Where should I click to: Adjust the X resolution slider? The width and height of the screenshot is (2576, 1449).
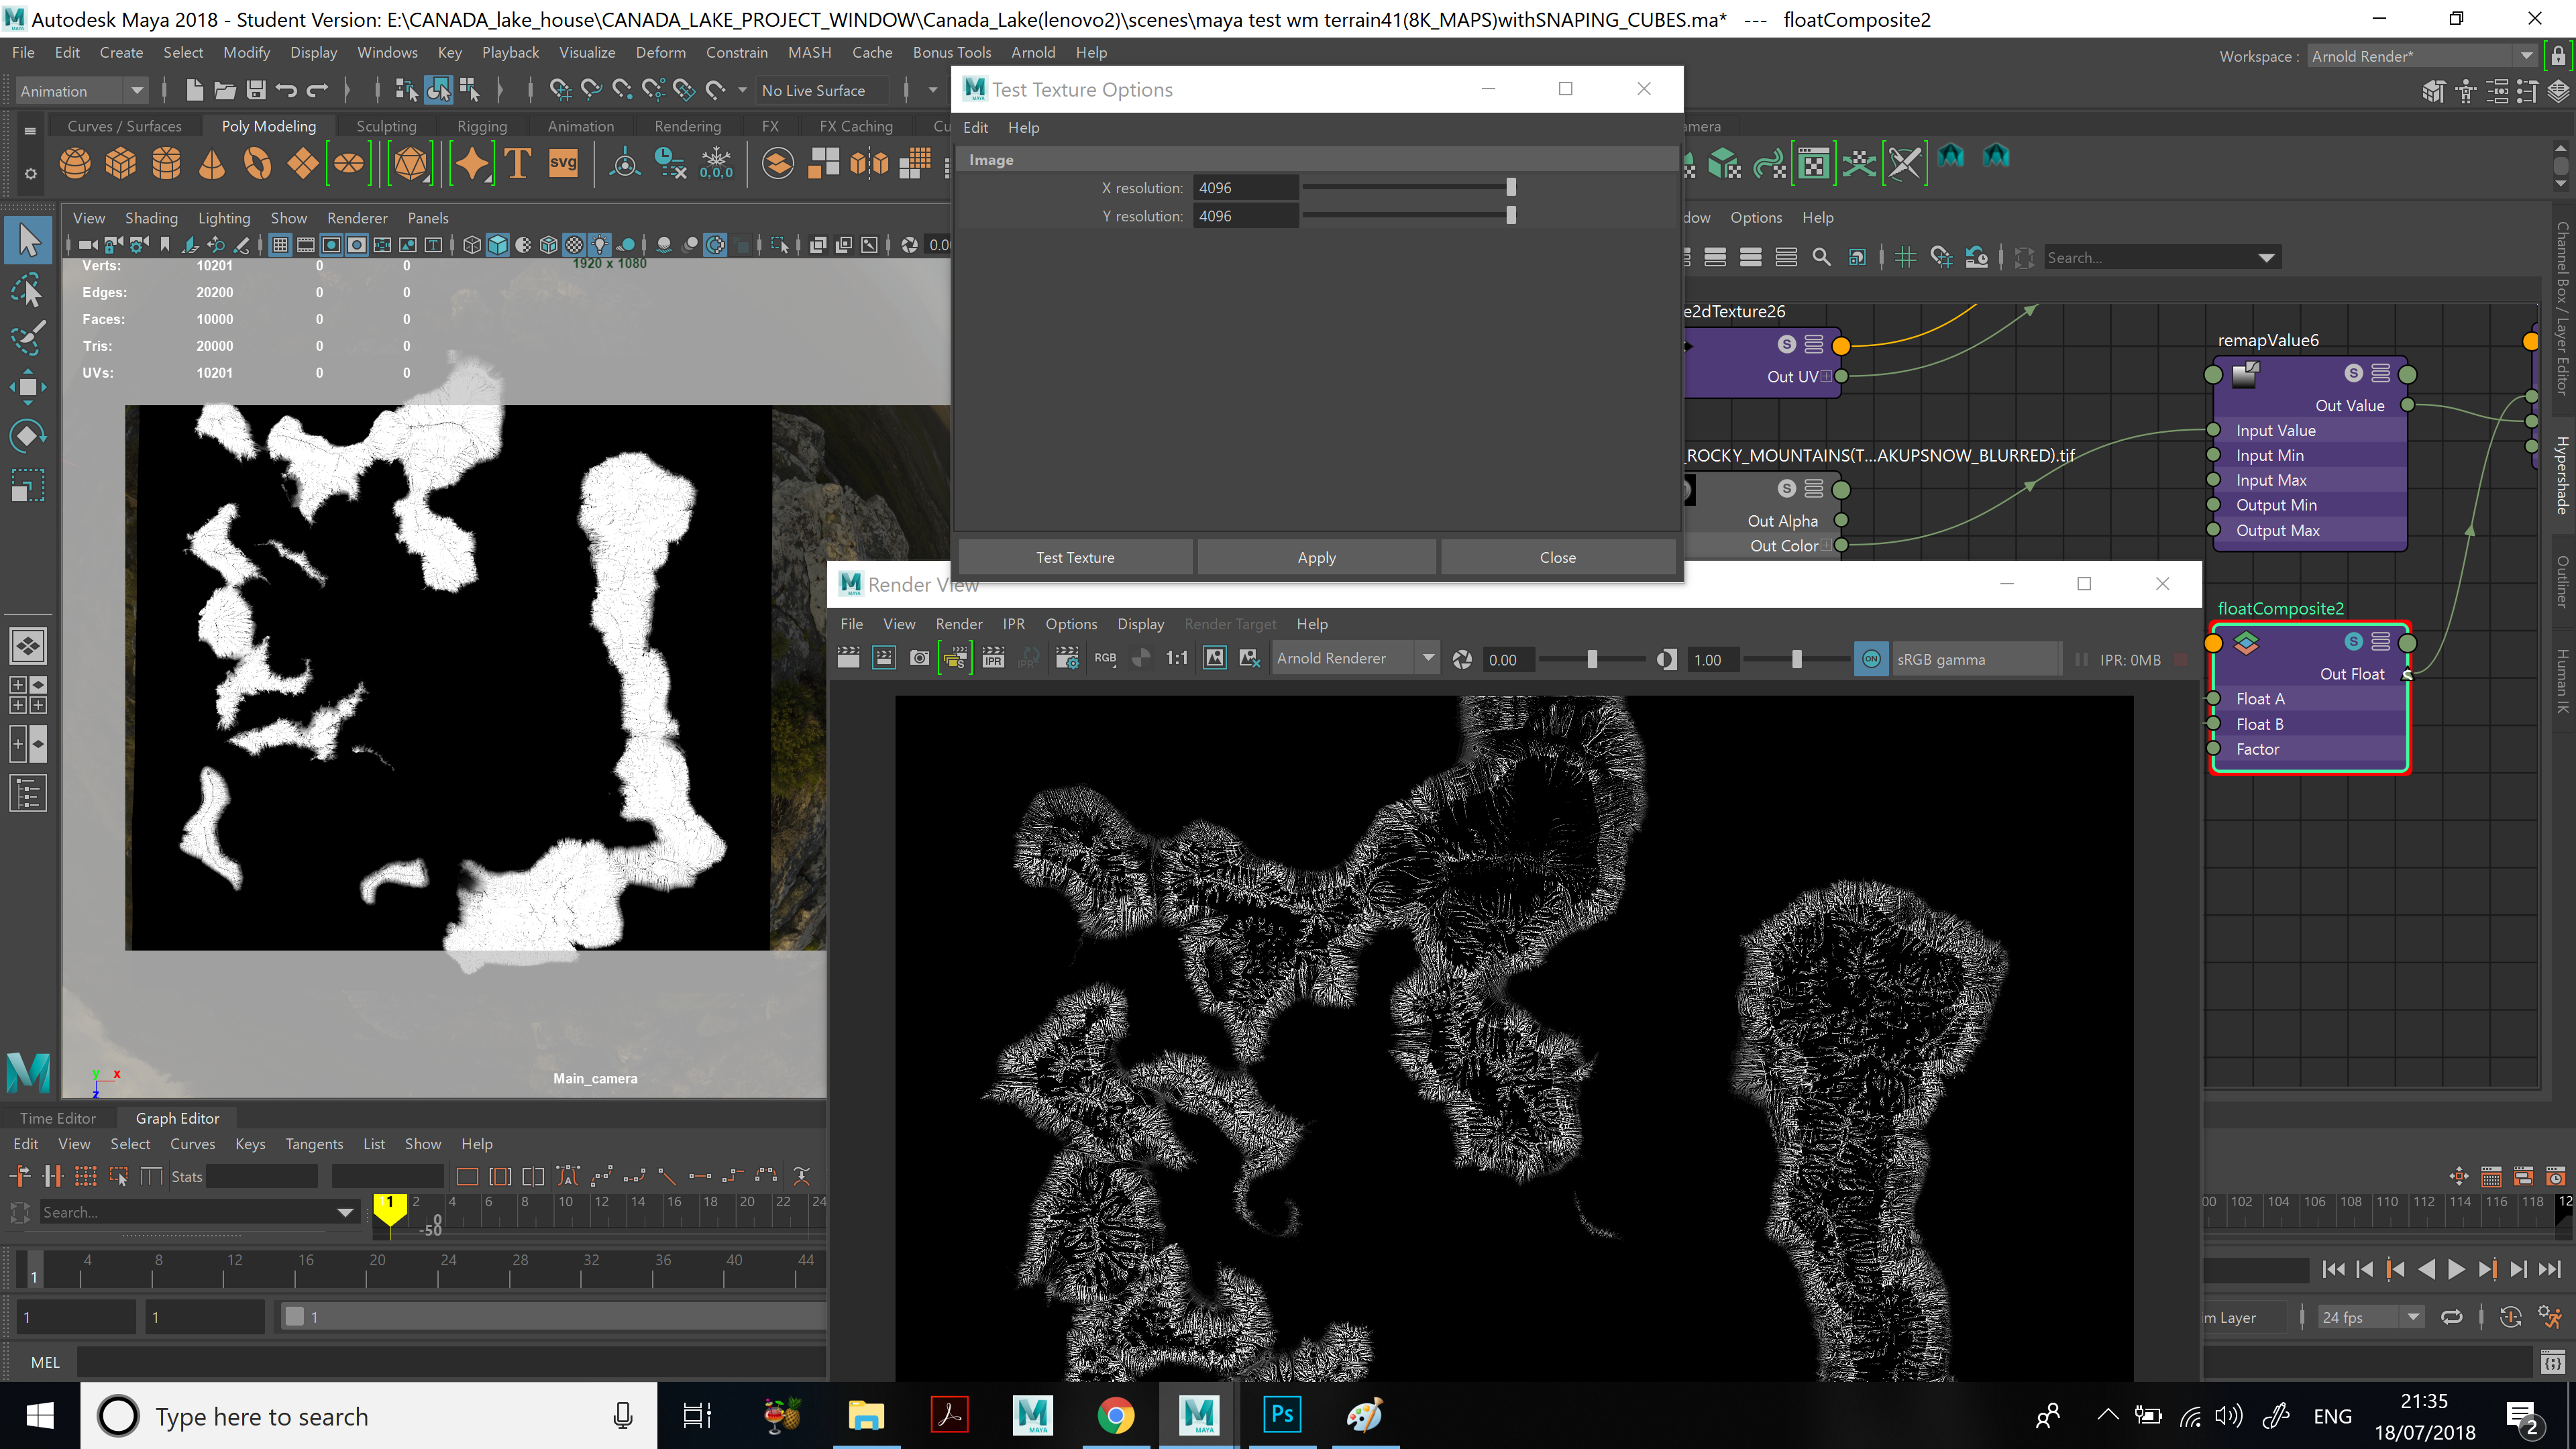tap(1510, 187)
